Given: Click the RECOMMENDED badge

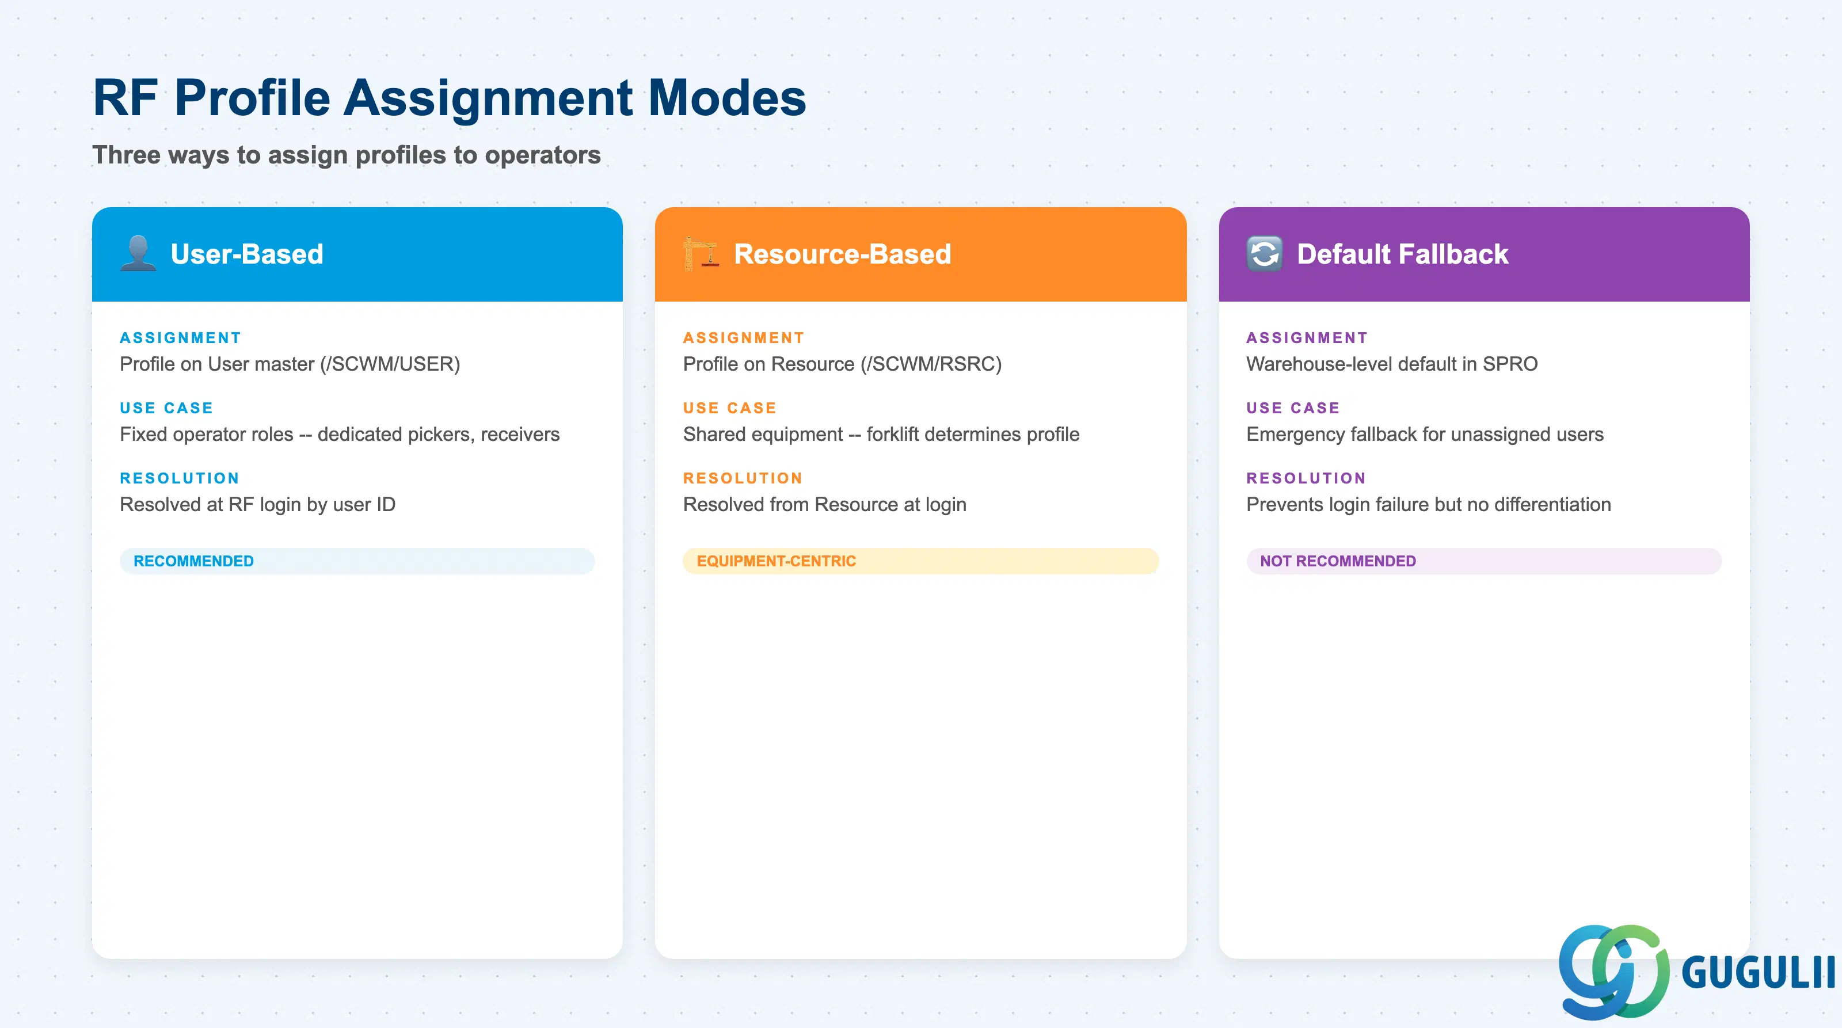Looking at the screenshot, I should pos(357,561).
